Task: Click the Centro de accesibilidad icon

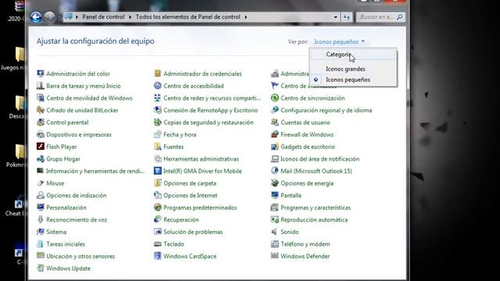Action: click(158, 86)
